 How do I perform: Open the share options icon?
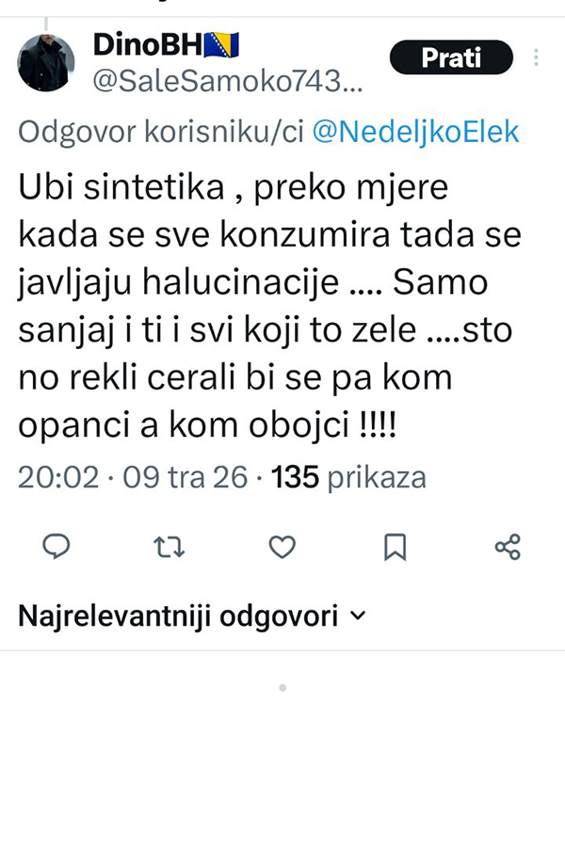[508, 547]
